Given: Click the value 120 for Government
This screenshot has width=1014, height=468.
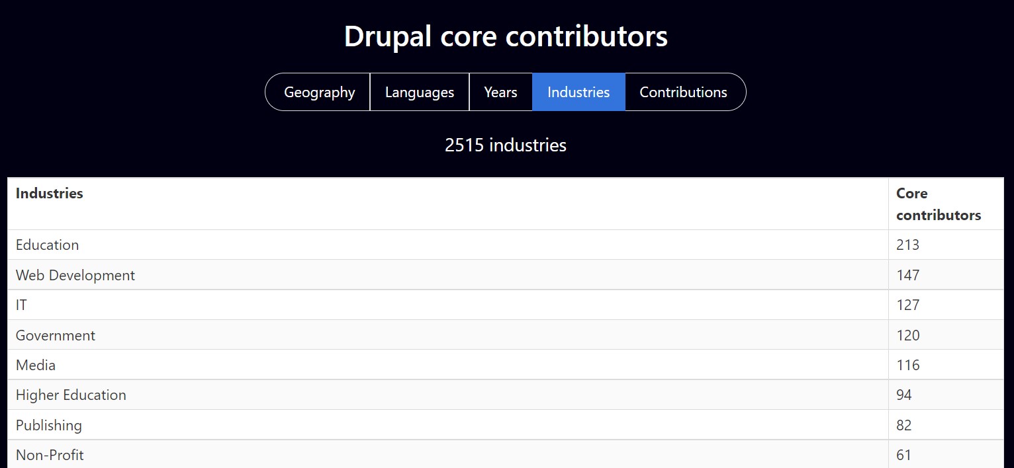Looking at the screenshot, I should point(907,335).
